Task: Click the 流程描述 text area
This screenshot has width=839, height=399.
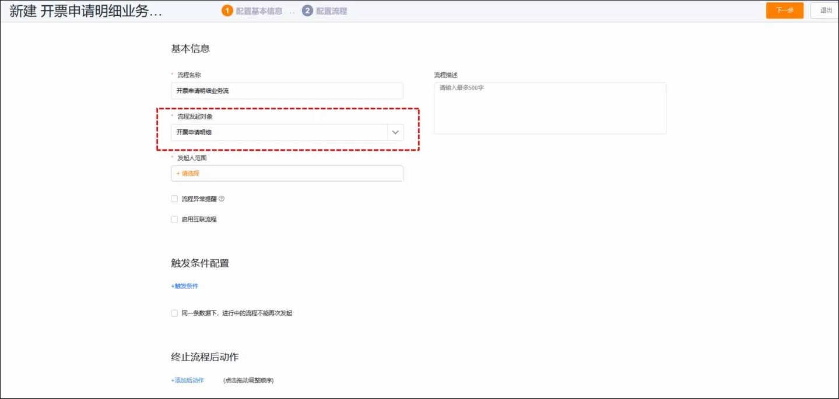Action: tap(550, 108)
